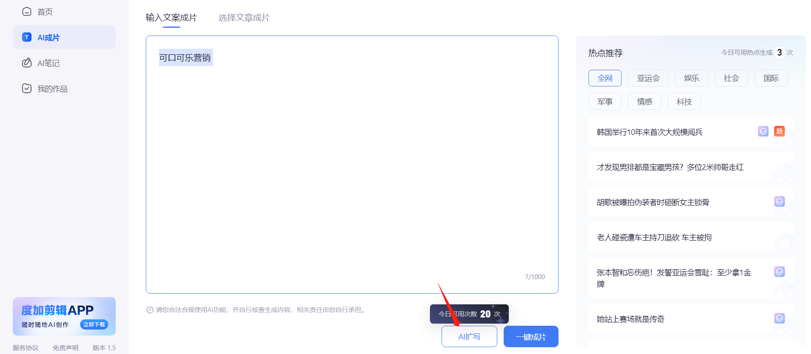
Task: Click the AI扩写 button
Action: click(469, 336)
